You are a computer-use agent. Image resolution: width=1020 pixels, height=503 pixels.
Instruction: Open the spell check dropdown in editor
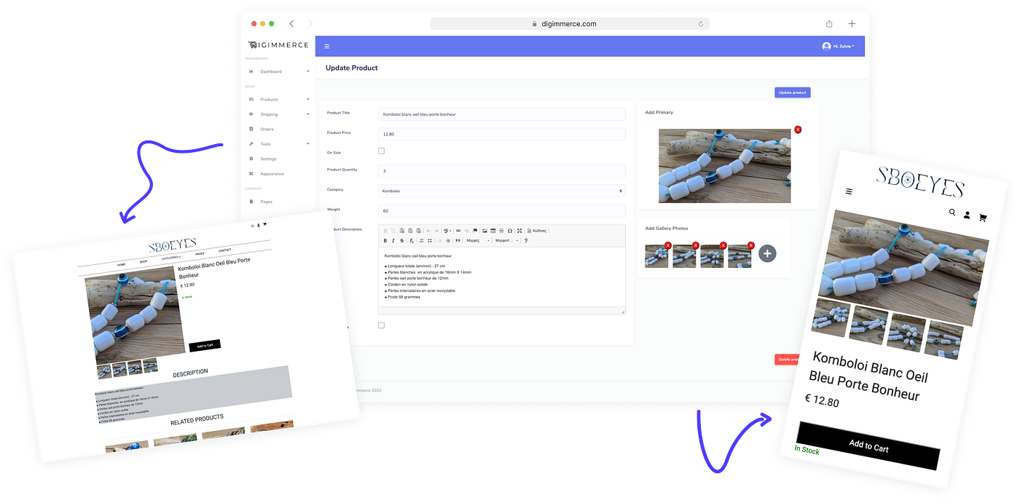[x=447, y=231]
